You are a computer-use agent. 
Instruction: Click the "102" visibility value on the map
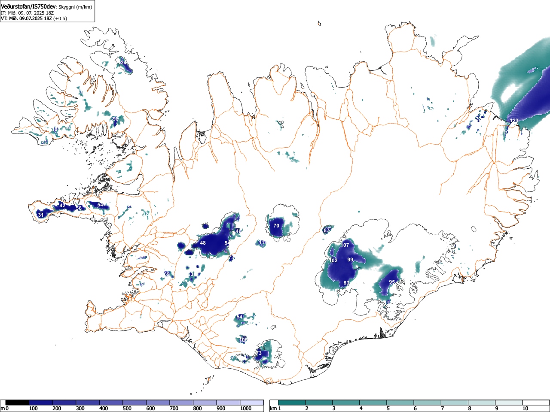pyautogui.click(x=333, y=261)
